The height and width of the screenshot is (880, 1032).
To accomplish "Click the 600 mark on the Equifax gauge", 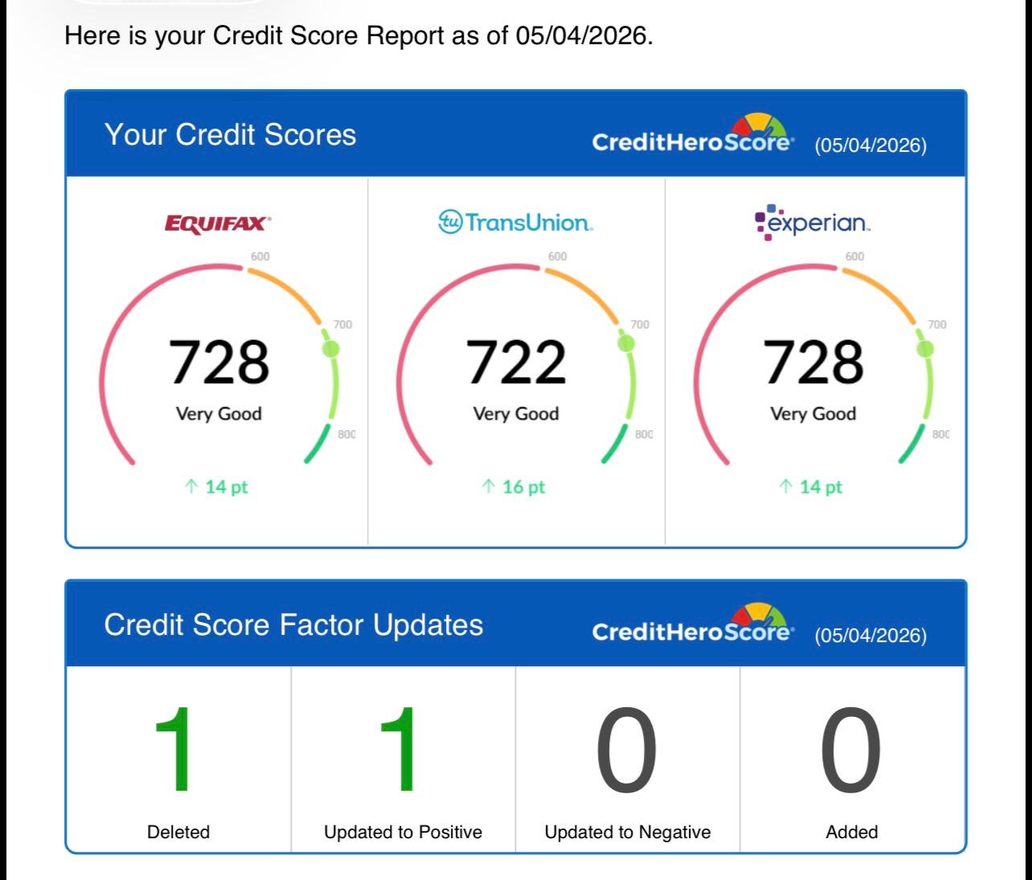I will click(260, 256).
